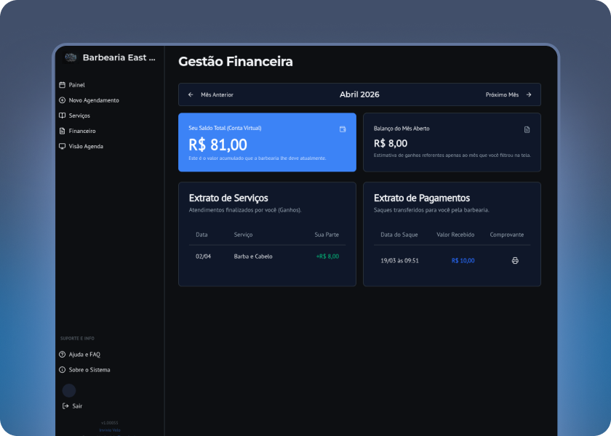611x436 pixels.
Task: Click the wallet icon on the Saldo Total card
Action: (x=343, y=129)
